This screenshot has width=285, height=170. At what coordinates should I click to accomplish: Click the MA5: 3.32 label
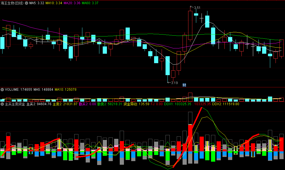[x=37, y=3]
